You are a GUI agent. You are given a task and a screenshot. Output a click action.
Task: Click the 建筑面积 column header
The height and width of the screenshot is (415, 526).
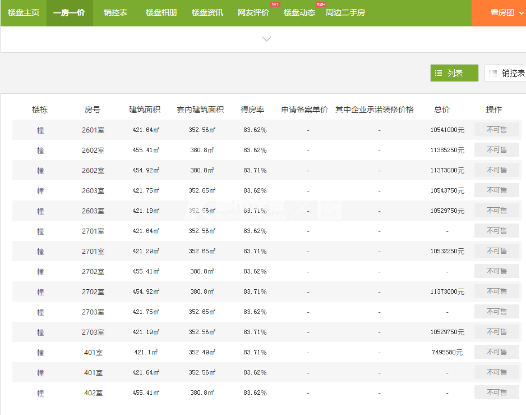click(x=145, y=110)
